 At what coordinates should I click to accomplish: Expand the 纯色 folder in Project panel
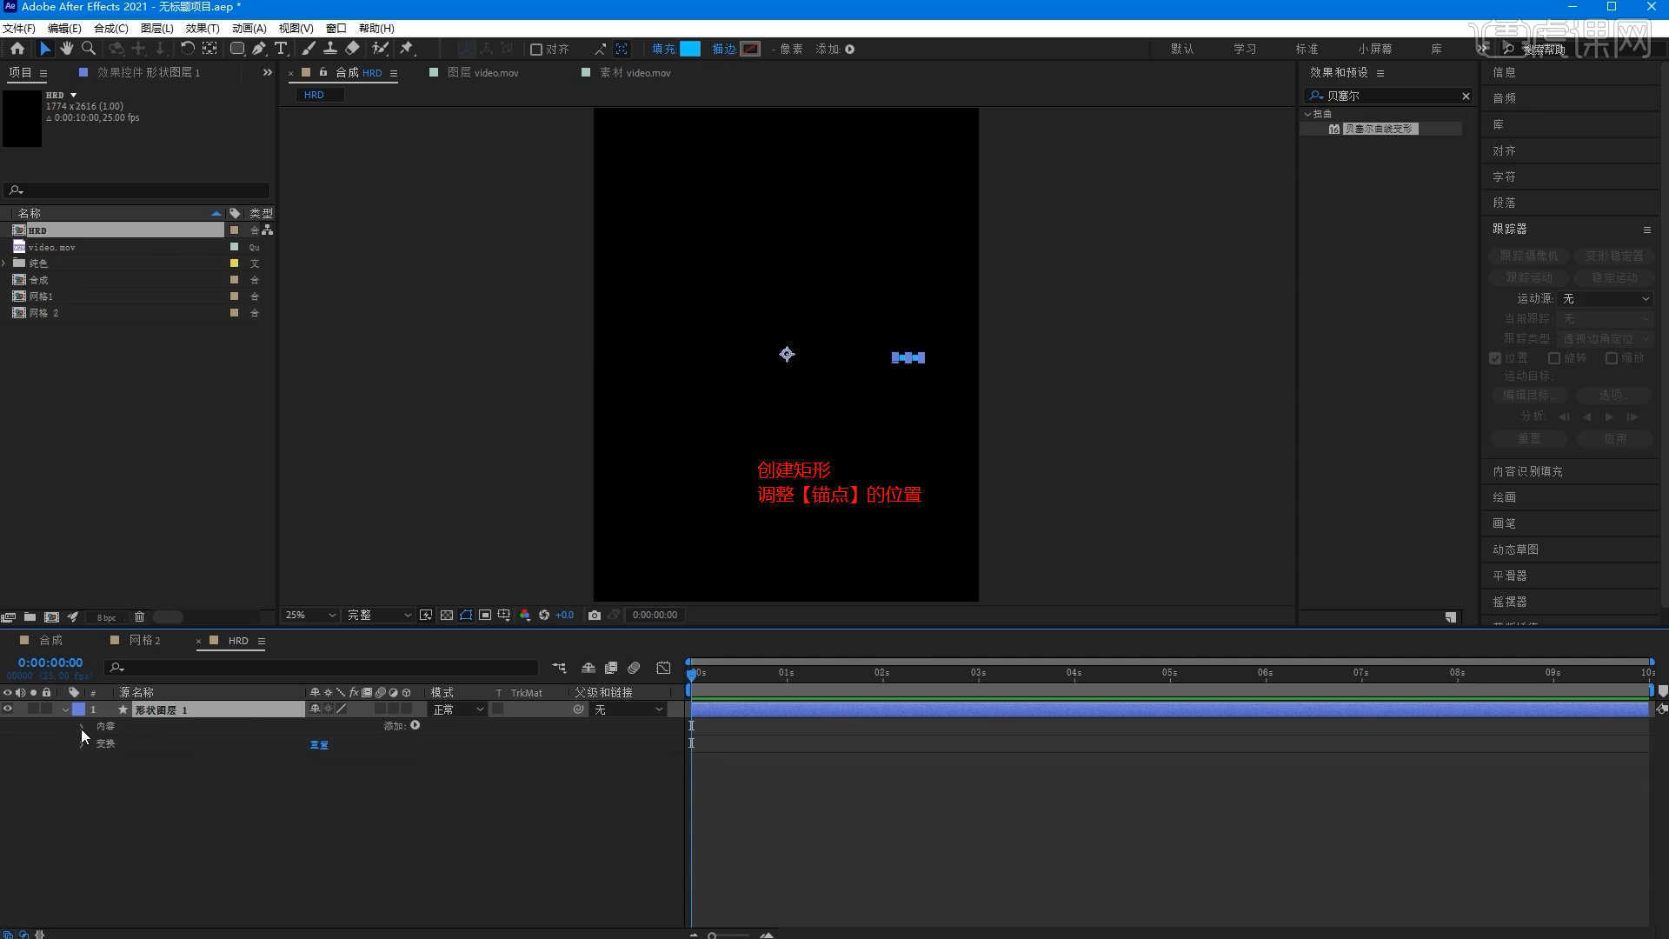(4, 263)
